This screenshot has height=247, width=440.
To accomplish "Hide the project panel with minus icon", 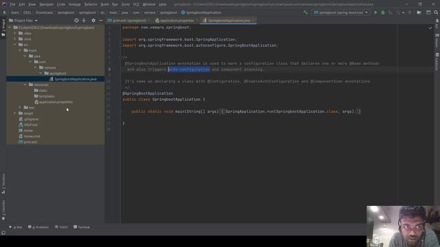I will [100, 21].
